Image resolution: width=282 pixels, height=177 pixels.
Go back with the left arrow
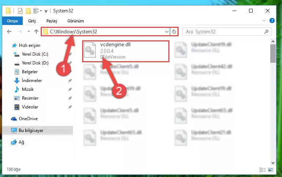tap(9, 32)
